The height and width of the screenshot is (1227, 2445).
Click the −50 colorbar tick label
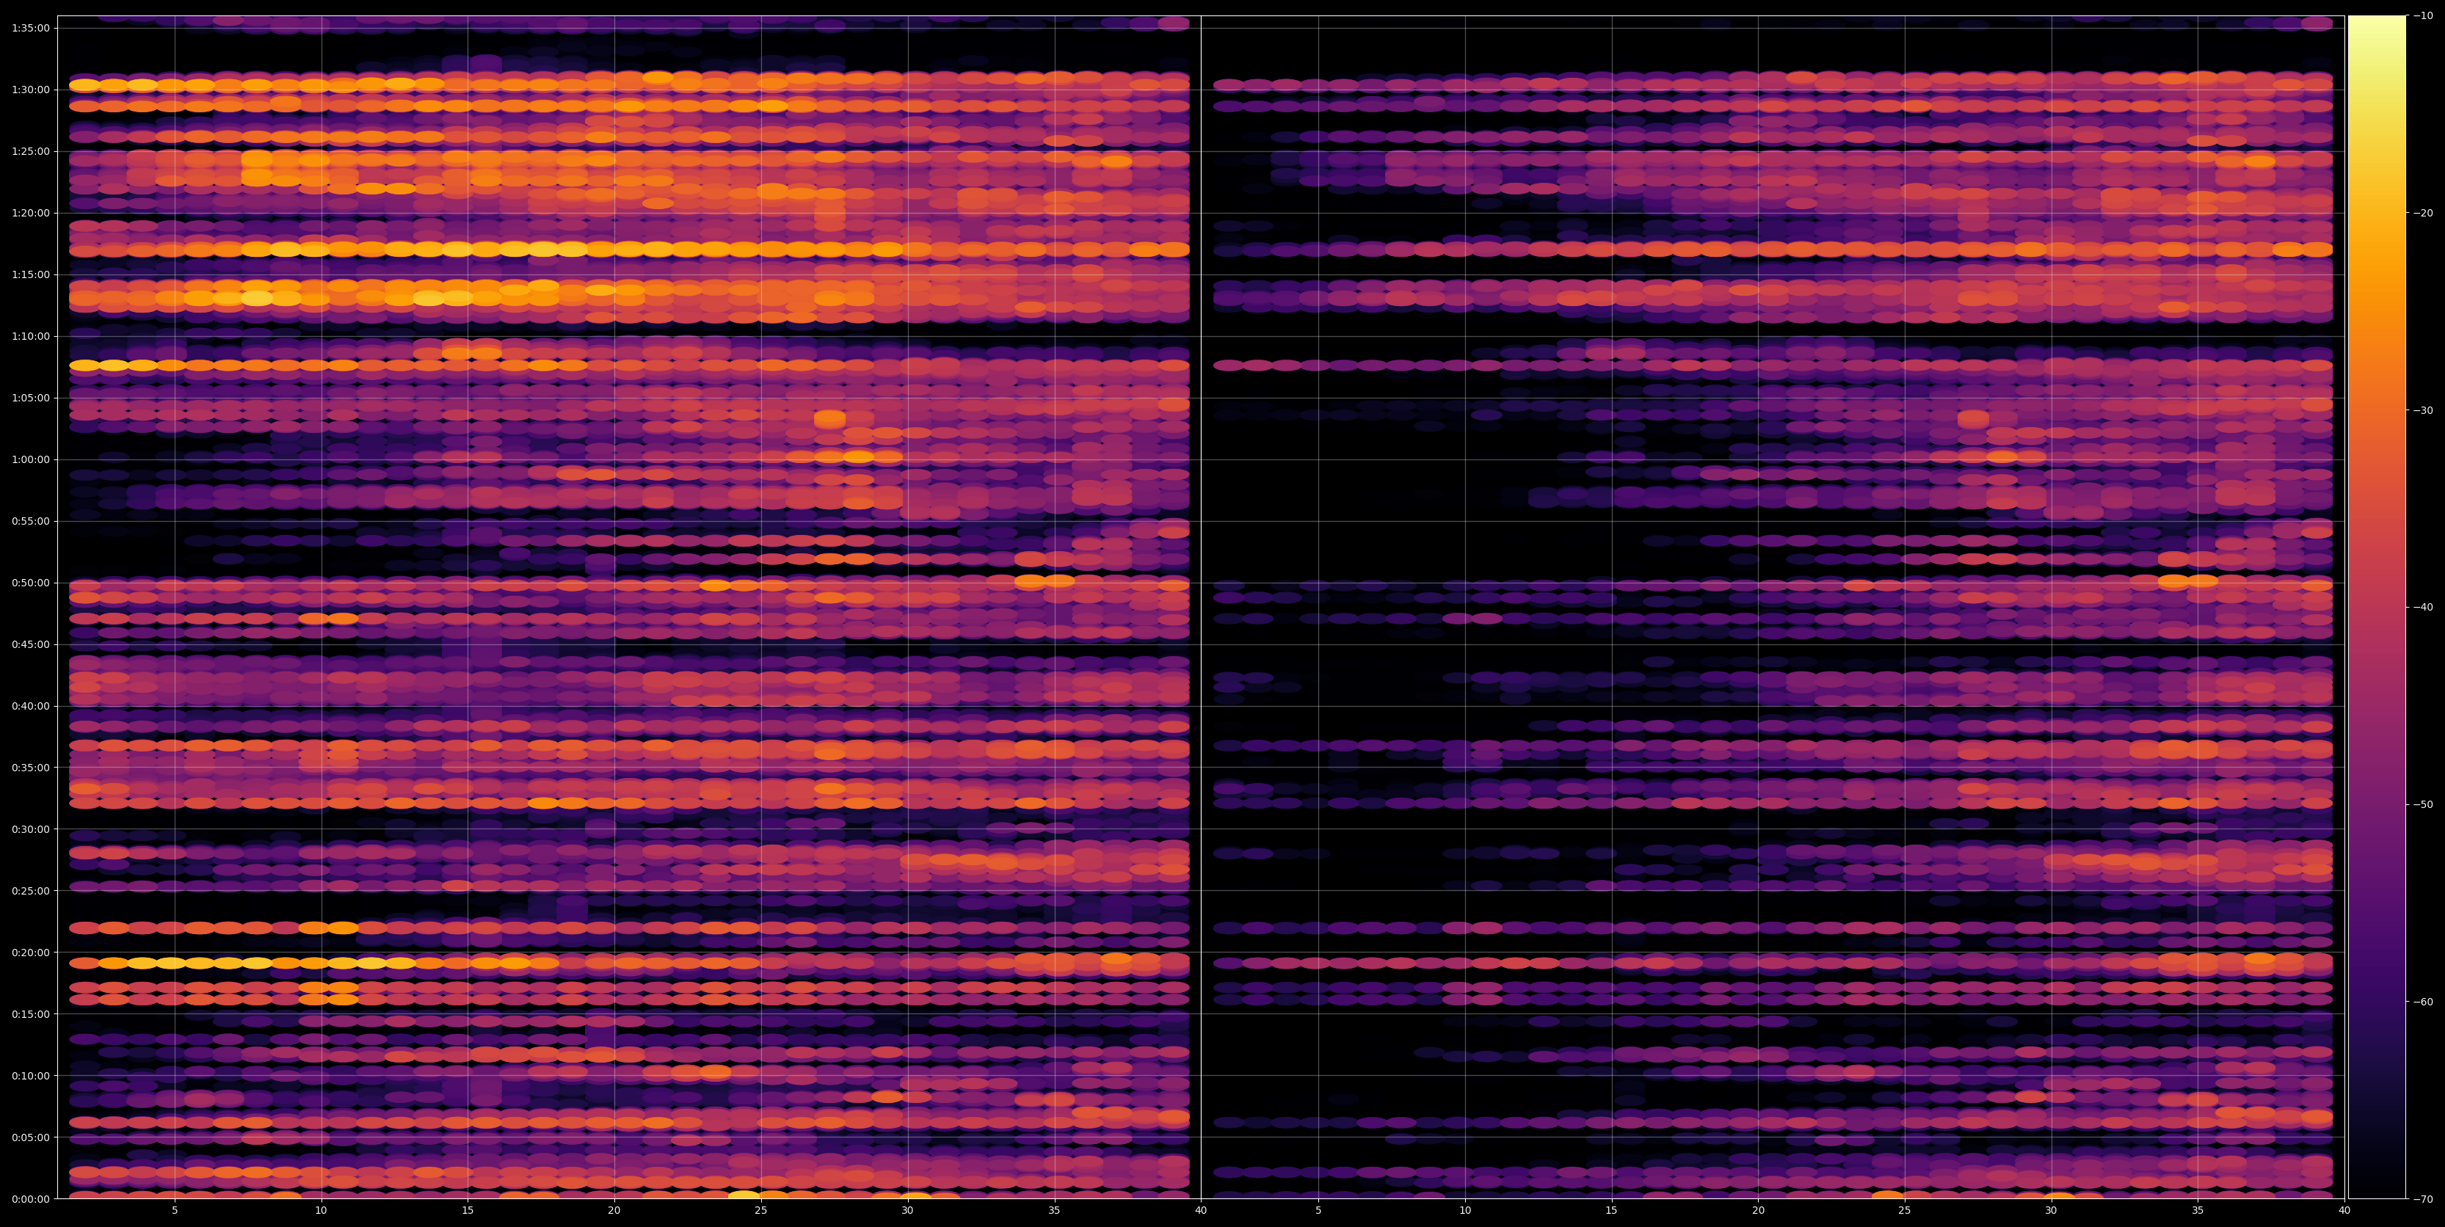[2423, 804]
